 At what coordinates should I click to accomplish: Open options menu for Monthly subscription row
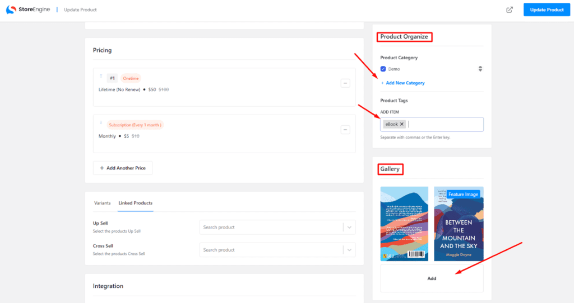click(345, 130)
